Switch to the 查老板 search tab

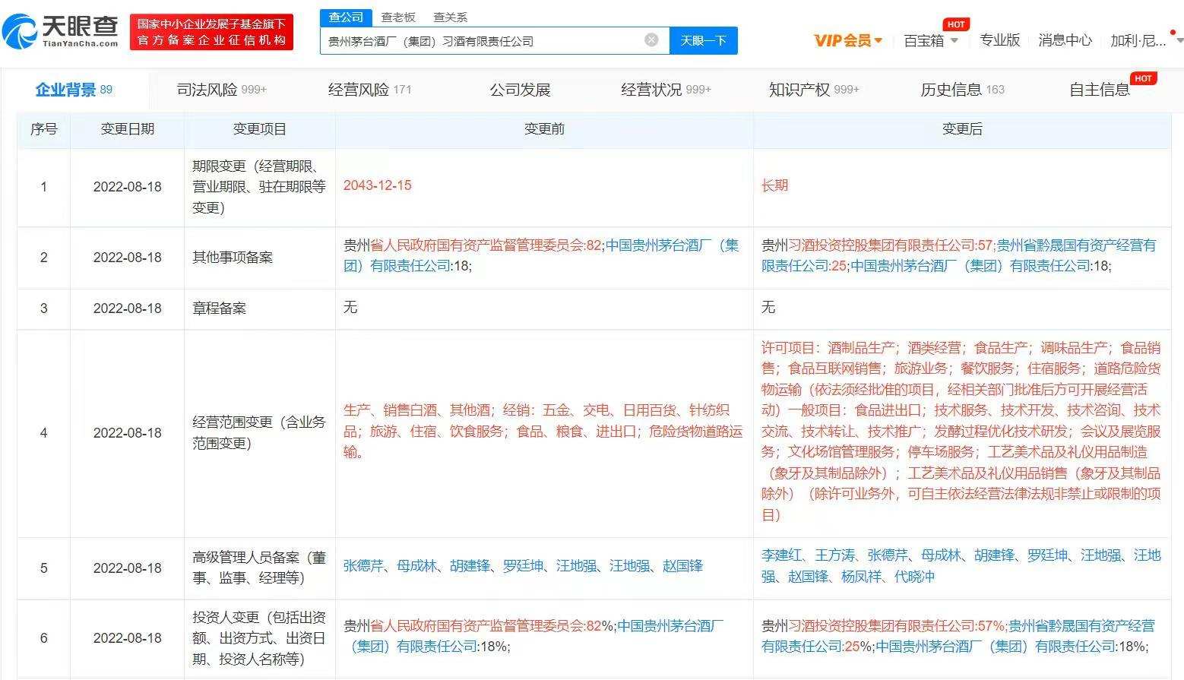coord(400,17)
